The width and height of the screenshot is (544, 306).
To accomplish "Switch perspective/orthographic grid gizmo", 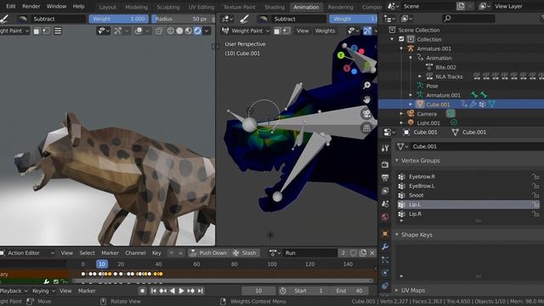I will (x=366, y=128).
